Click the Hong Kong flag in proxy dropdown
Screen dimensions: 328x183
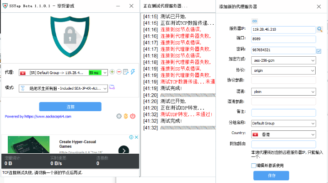tap(23, 73)
